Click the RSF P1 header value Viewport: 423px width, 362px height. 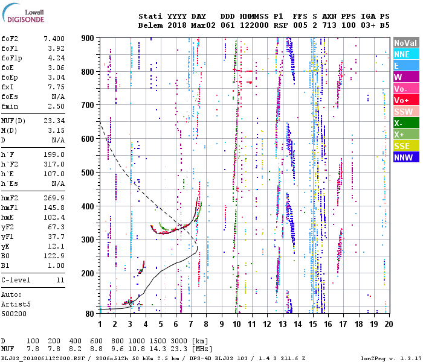280,25
